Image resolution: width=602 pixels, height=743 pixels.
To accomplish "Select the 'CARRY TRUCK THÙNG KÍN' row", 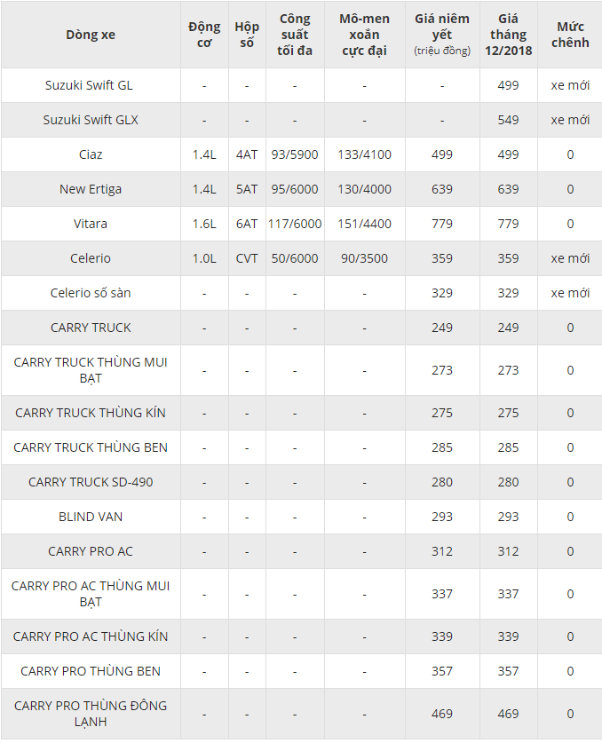I will tap(302, 413).
